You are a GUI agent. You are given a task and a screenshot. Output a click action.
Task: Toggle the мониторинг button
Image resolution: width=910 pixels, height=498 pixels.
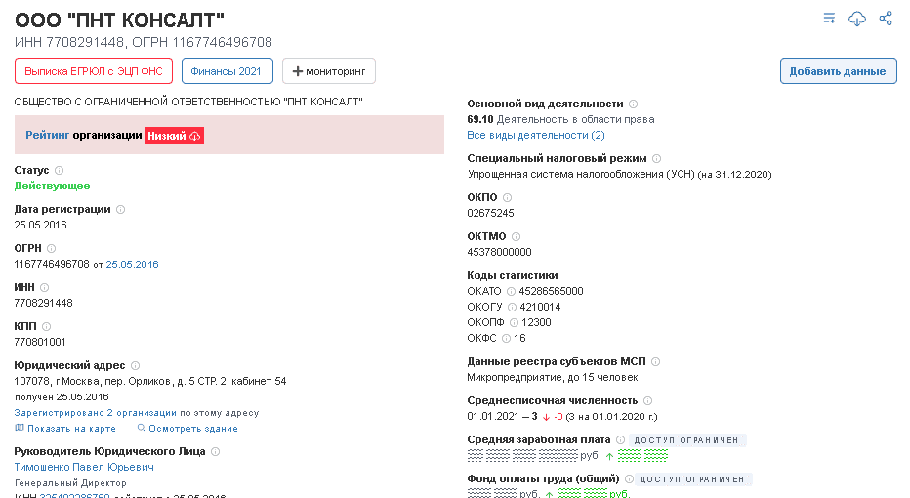(329, 71)
